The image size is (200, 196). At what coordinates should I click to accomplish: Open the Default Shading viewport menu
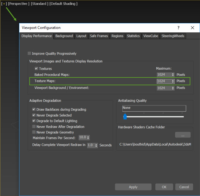[x=63, y=4]
